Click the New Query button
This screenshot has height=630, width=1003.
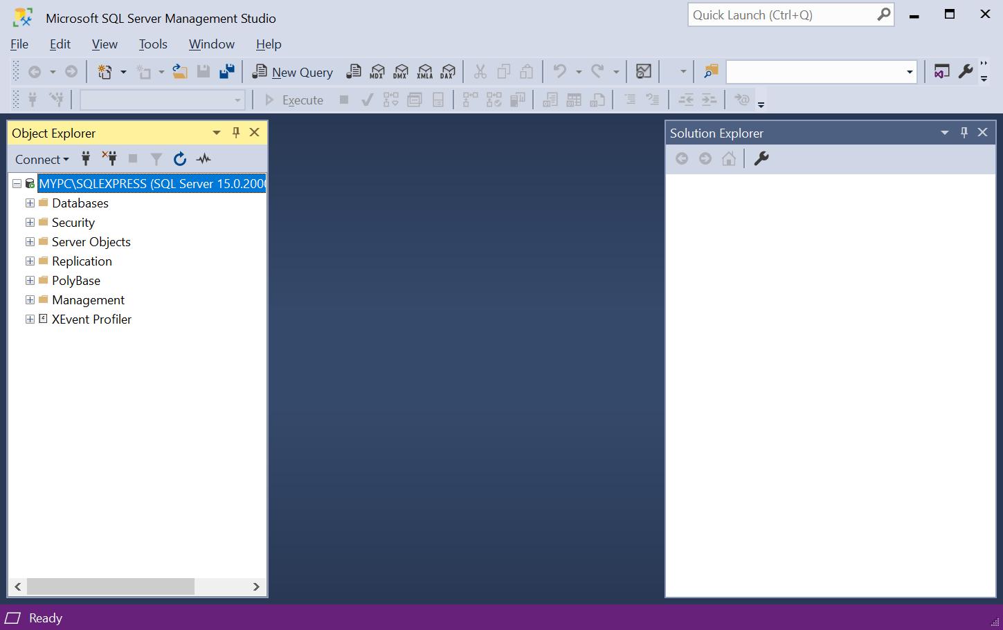click(x=292, y=71)
